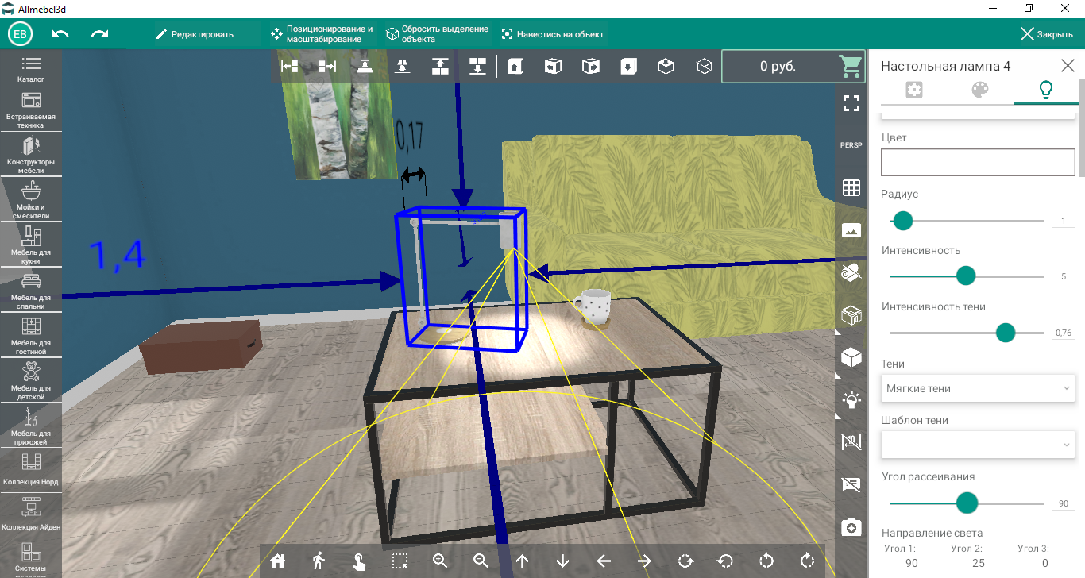The height and width of the screenshot is (578, 1085).
Task: Toggle the grid display
Action: [x=851, y=187]
